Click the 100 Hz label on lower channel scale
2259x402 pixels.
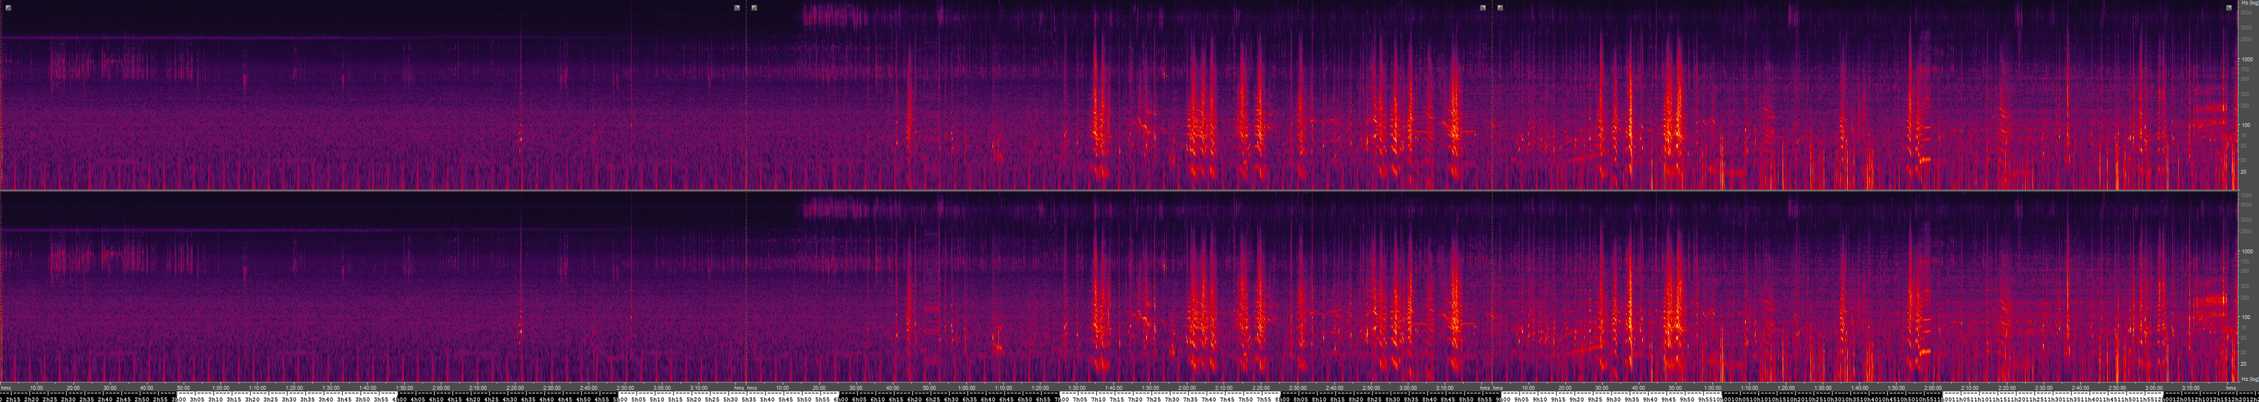[x=2246, y=317]
